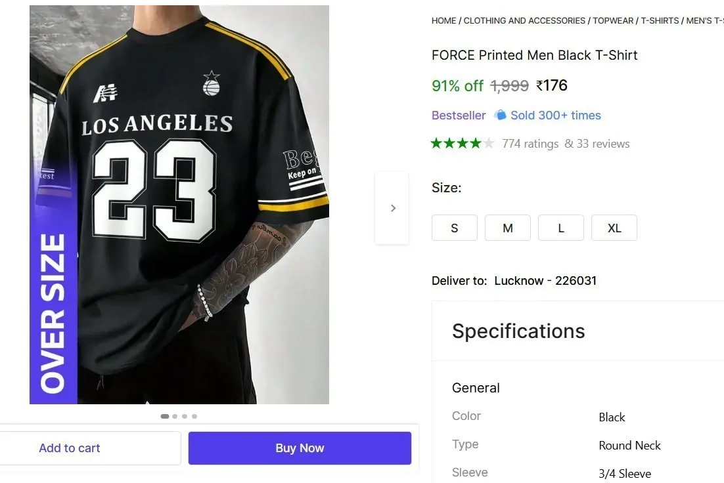The height and width of the screenshot is (483, 724).
Task: Go to the second carousel dot
Action: (x=175, y=416)
